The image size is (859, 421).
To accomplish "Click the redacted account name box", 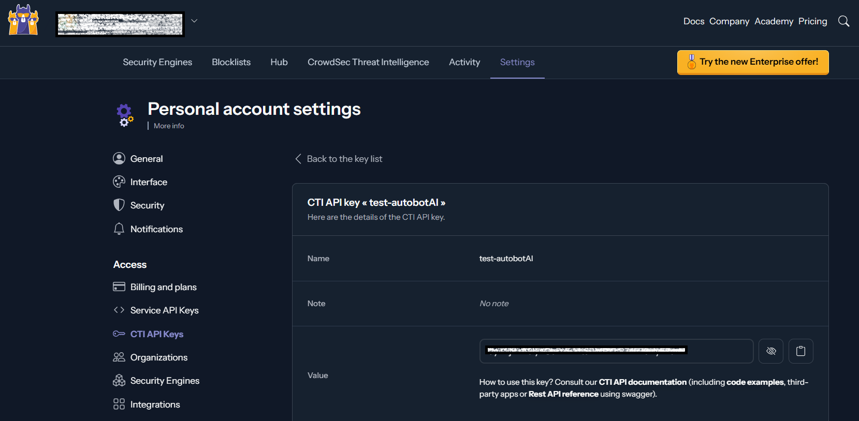I will [x=120, y=24].
